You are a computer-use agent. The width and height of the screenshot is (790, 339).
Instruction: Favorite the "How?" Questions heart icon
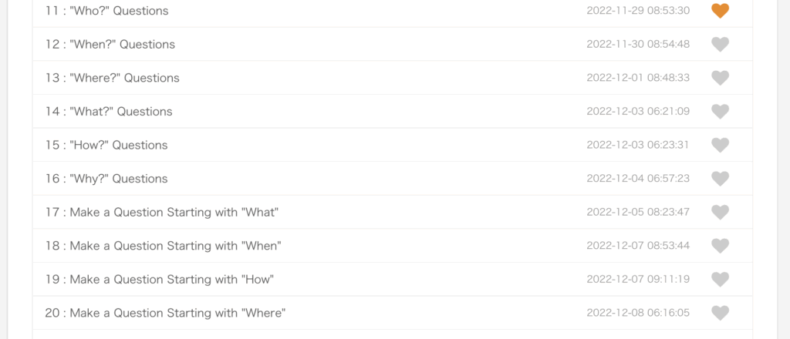pyautogui.click(x=720, y=145)
